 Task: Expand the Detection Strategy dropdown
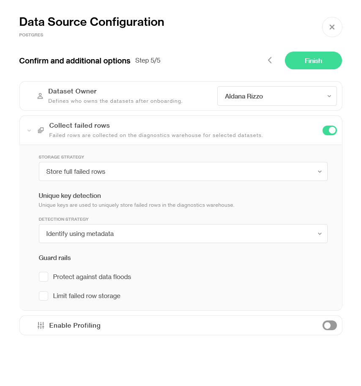(183, 234)
